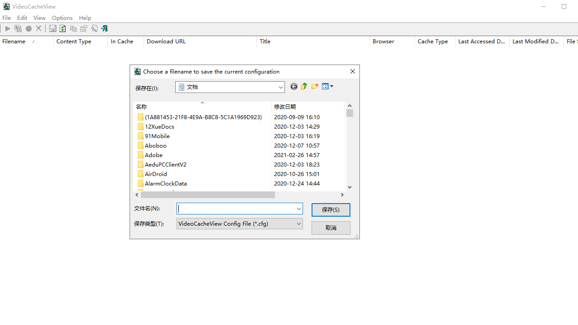Screen dimensions: 578x325
Task: Go up one directory level
Action: [x=304, y=87]
